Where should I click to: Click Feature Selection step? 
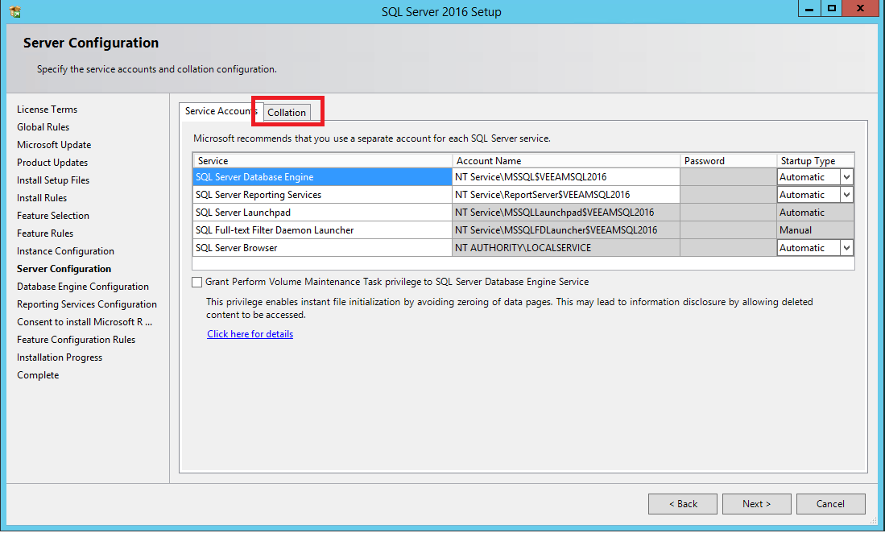(52, 216)
